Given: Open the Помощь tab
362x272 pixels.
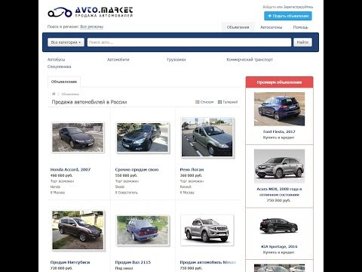Looking at the screenshot, I should pos(300,27).
